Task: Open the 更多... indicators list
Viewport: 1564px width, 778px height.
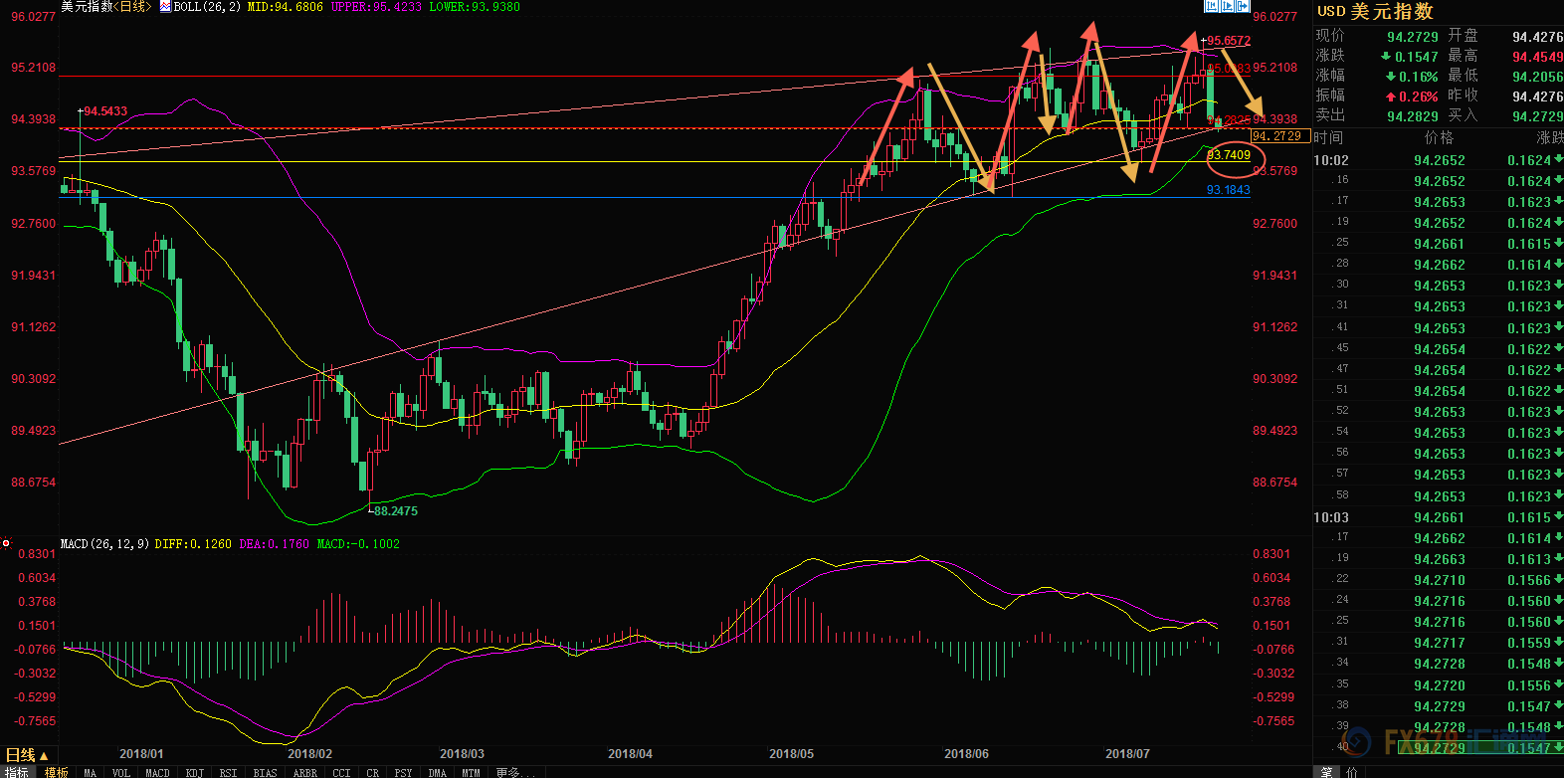Action: click(515, 772)
